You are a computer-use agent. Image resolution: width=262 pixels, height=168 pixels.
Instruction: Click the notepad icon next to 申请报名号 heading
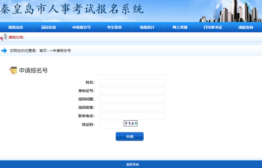[13, 70]
